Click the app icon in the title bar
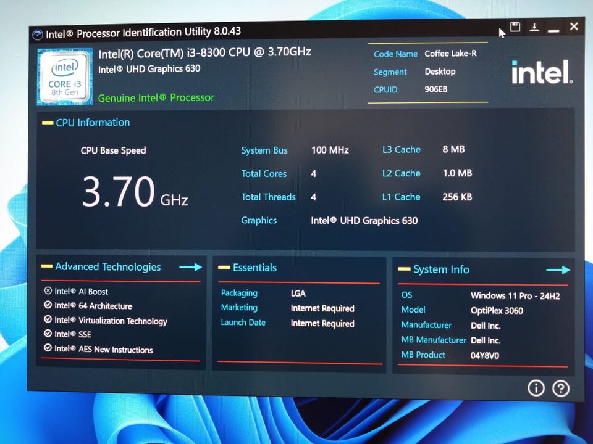 [x=38, y=35]
